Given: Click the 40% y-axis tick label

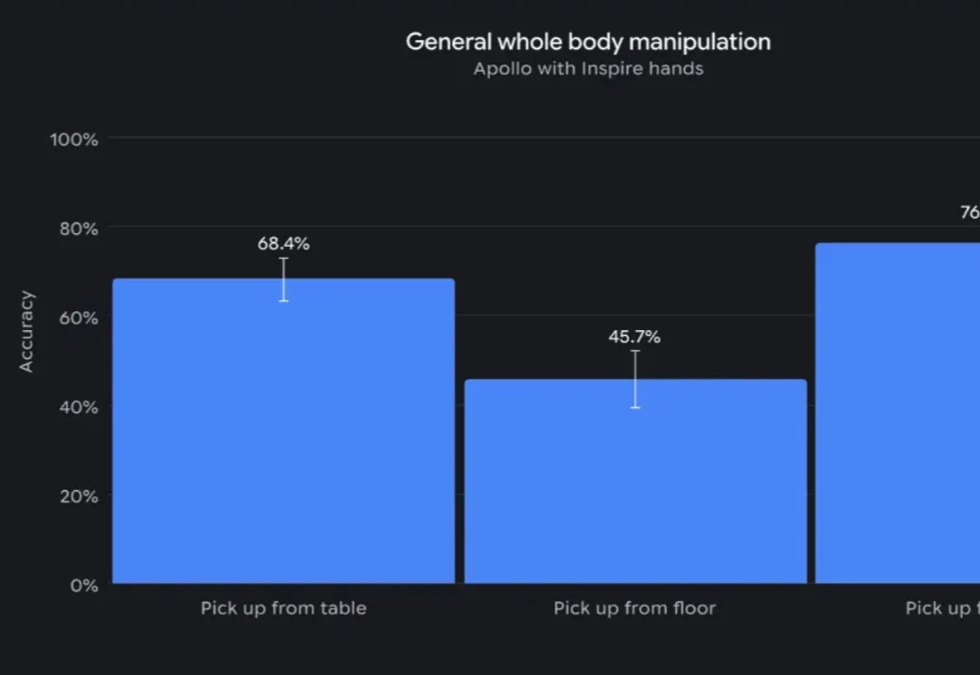Looking at the screenshot, I should click(79, 407).
